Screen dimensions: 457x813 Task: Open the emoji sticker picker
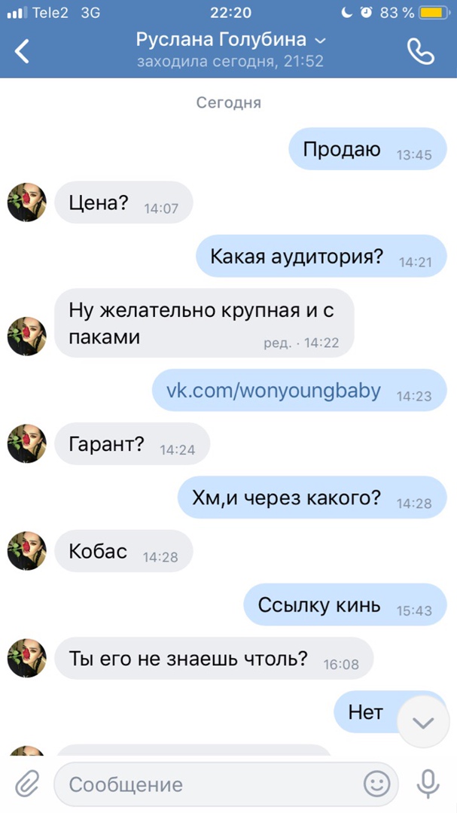coord(377,784)
